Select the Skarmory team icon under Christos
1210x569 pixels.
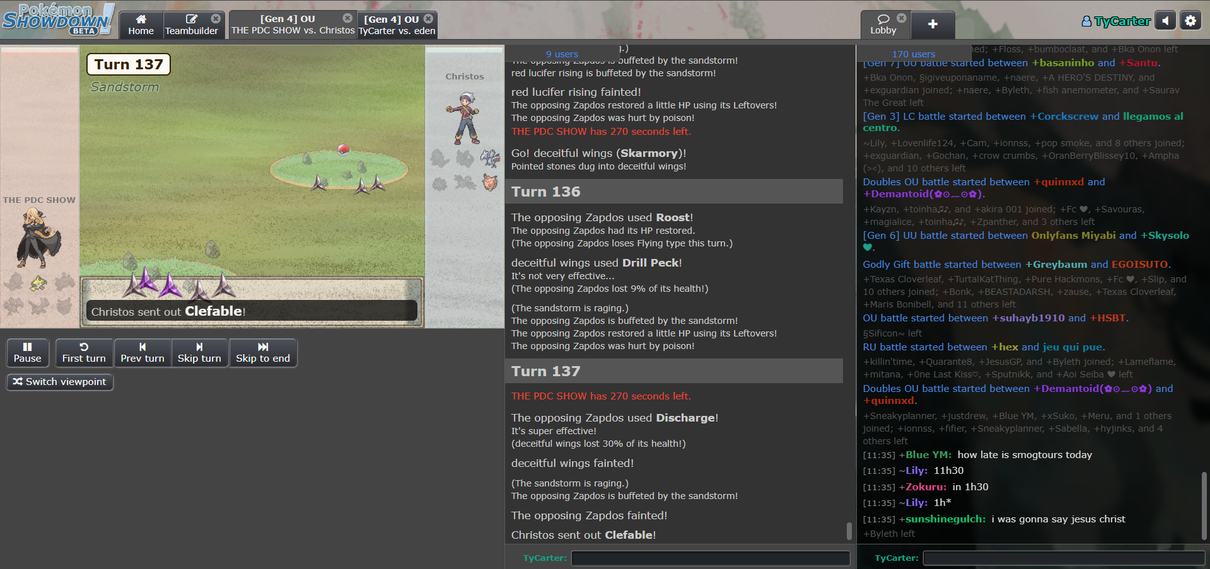[x=490, y=158]
